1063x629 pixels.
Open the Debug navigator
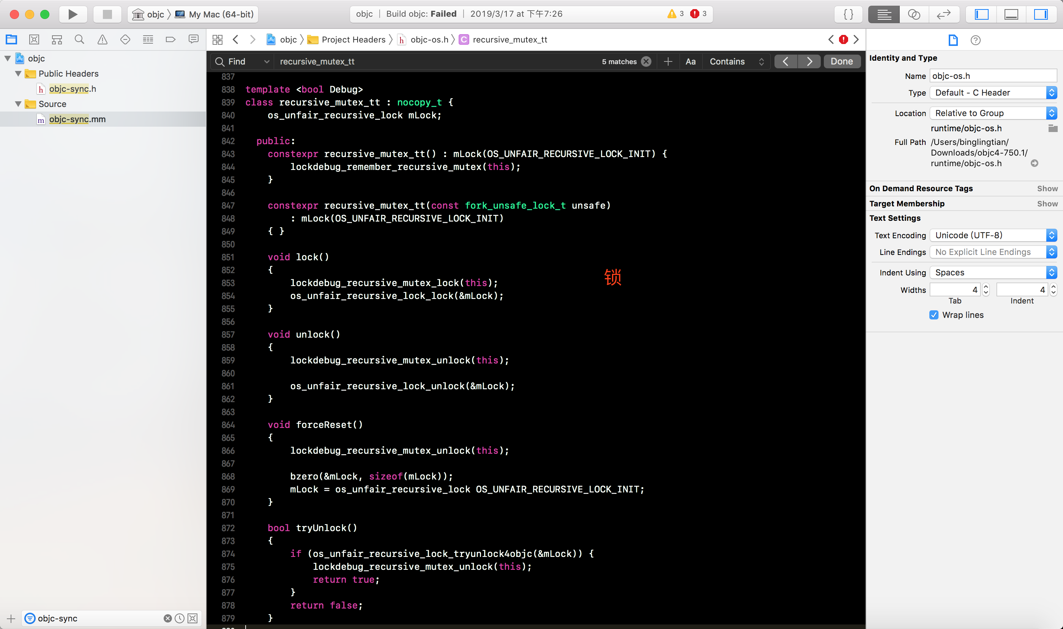tap(148, 39)
